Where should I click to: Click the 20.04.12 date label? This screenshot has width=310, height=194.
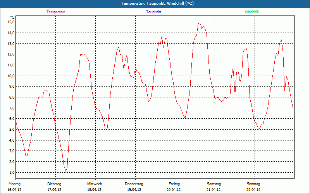pos(174,190)
